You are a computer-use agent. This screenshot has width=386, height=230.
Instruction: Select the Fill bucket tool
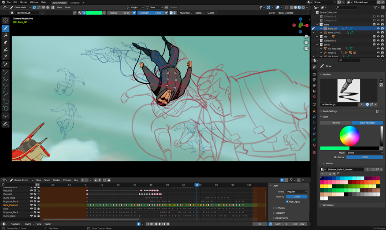coord(6,35)
